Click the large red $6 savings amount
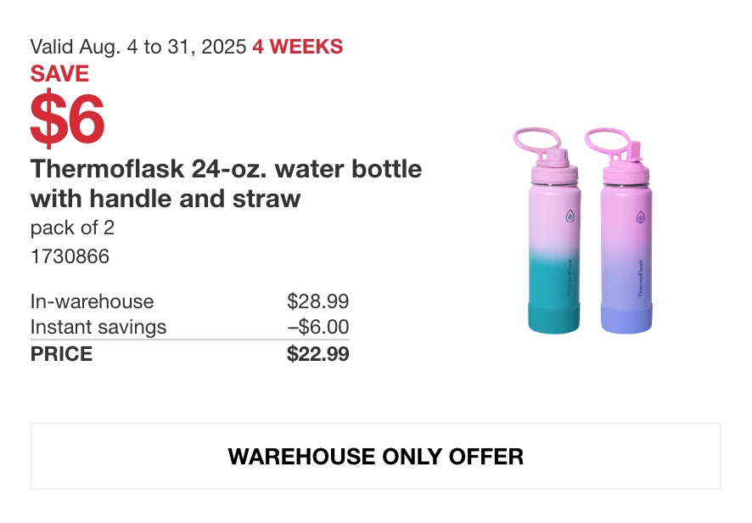The image size is (752, 523). [67, 119]
